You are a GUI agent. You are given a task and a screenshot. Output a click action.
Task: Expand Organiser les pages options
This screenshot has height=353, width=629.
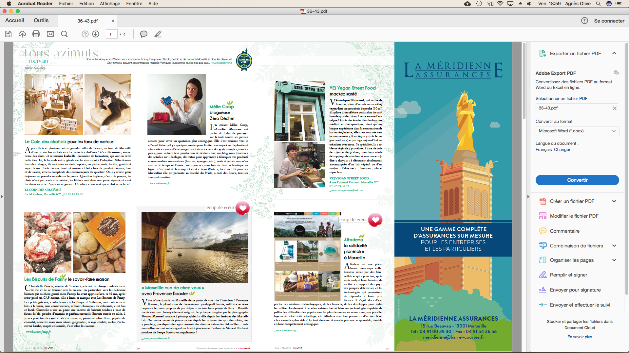614,260
